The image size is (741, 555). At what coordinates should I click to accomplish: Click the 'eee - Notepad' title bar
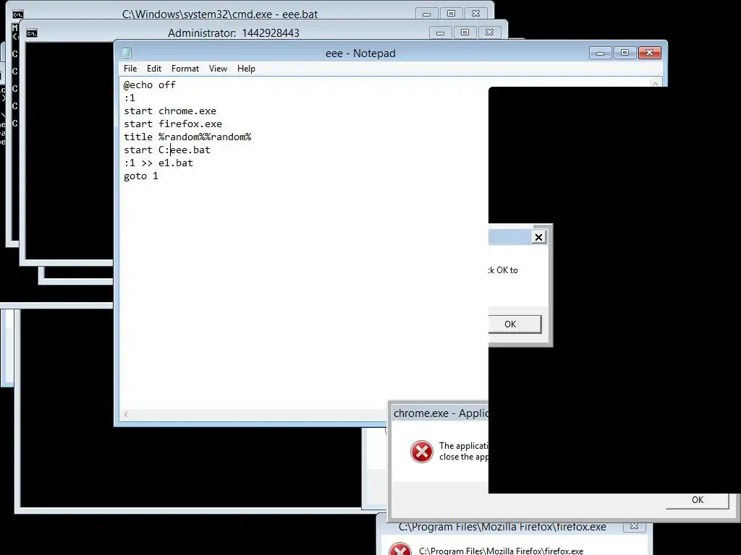pyautogui.click(x=360, y=53)
